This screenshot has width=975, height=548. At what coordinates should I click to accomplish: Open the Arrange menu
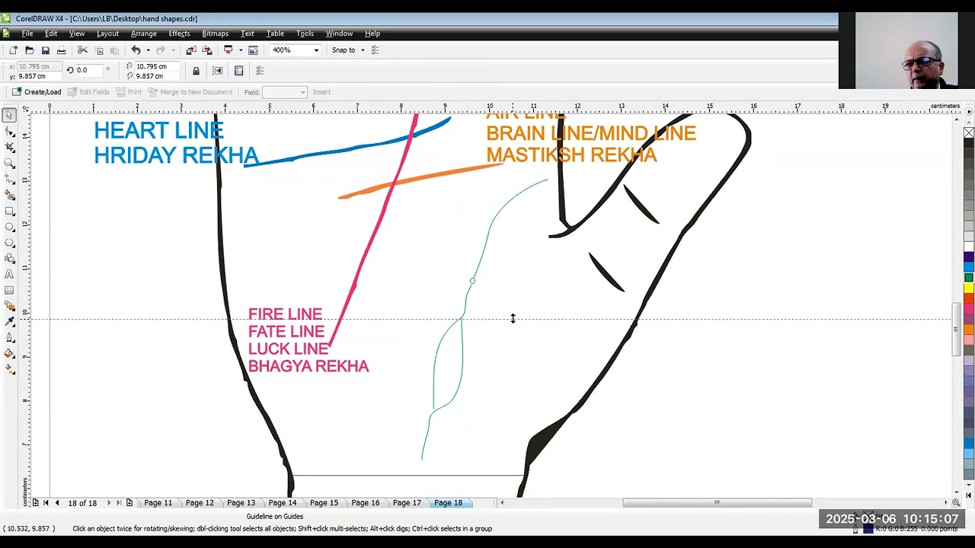pos(143,33)
